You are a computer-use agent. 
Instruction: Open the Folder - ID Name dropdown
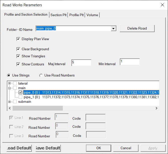(114, 29)
